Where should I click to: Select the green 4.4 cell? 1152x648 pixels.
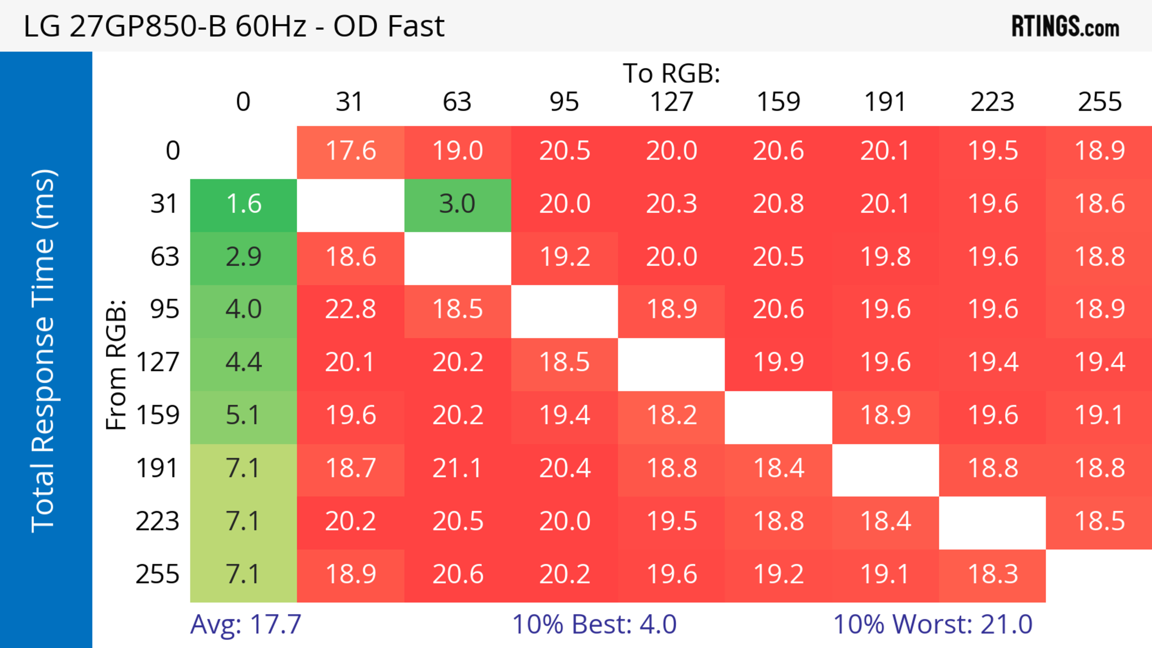(x=244, y=363)
